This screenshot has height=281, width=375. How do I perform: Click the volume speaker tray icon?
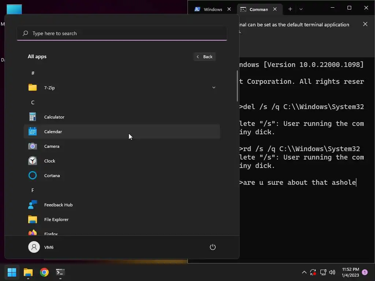tap(332, 272)
